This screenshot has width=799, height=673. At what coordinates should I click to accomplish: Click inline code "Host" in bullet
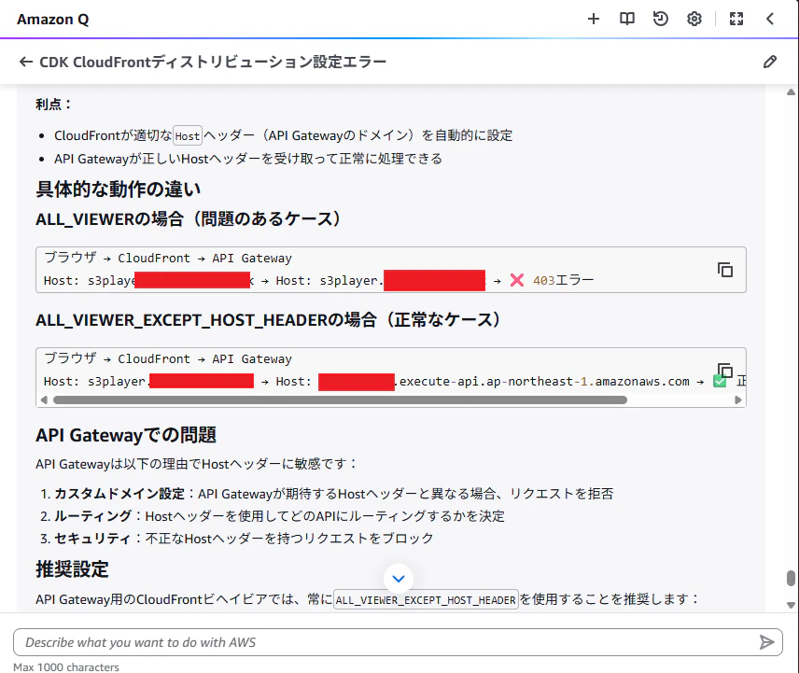tap(188, 136)
